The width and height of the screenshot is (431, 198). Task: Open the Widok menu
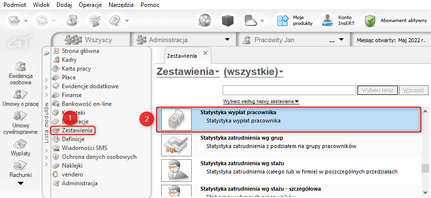41,5
